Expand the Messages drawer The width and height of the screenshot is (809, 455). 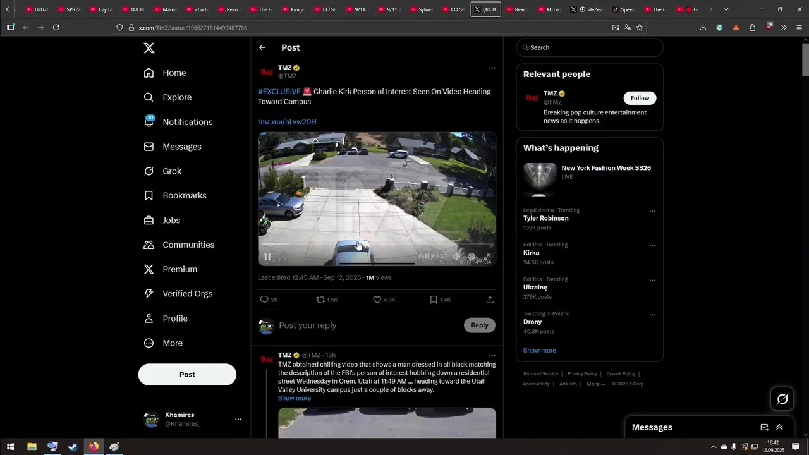tap(779, 428)
